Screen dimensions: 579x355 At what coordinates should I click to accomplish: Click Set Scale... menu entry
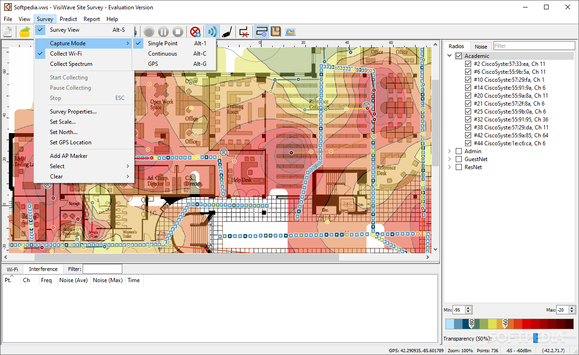[x=84, y=122]
